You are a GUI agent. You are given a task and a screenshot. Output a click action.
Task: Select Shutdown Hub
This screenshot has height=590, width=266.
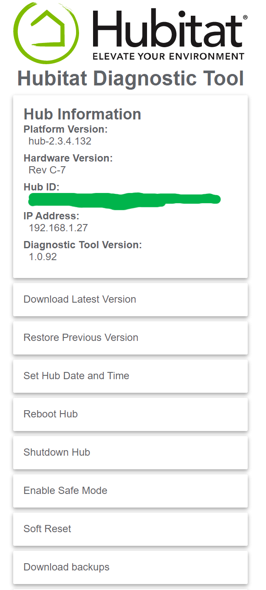click(x=130, y=452)
